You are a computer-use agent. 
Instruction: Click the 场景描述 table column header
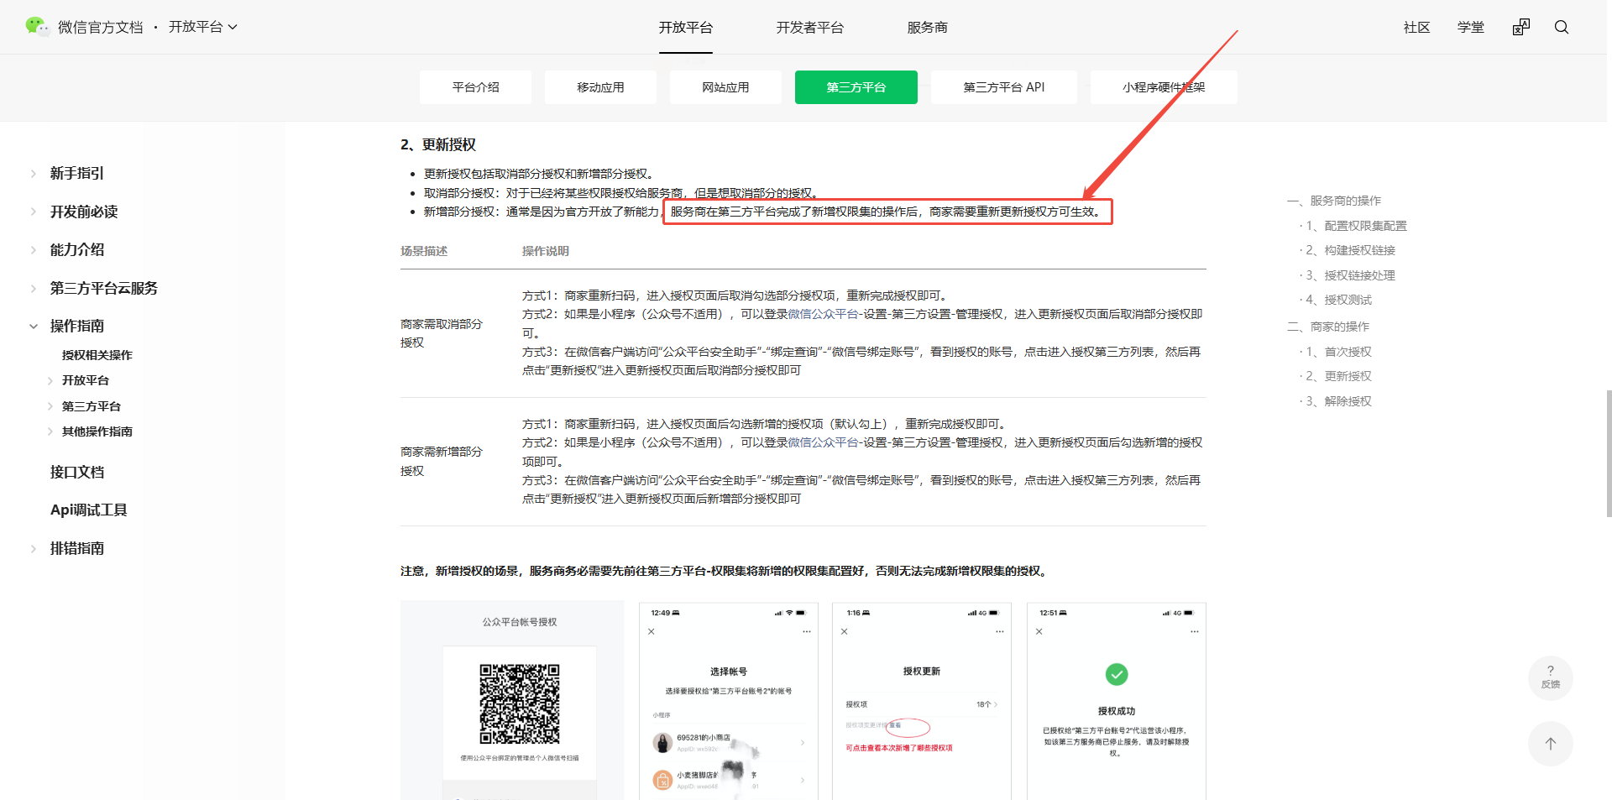pyautogui.click(x=424, y=251)
